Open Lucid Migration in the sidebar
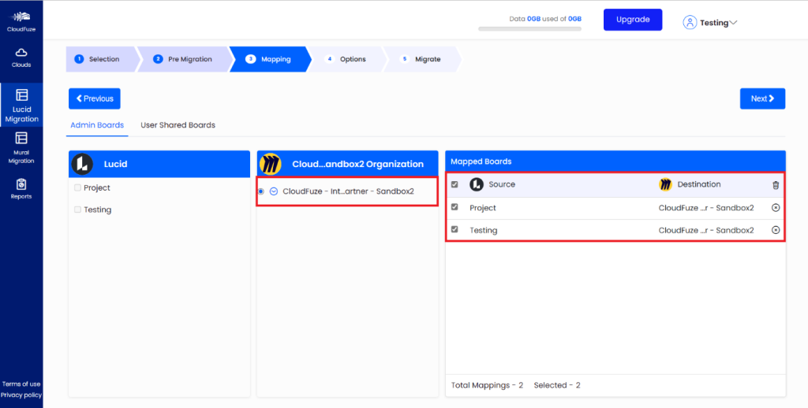The width and height of the screenshot is (808, 408). [21, 106]
